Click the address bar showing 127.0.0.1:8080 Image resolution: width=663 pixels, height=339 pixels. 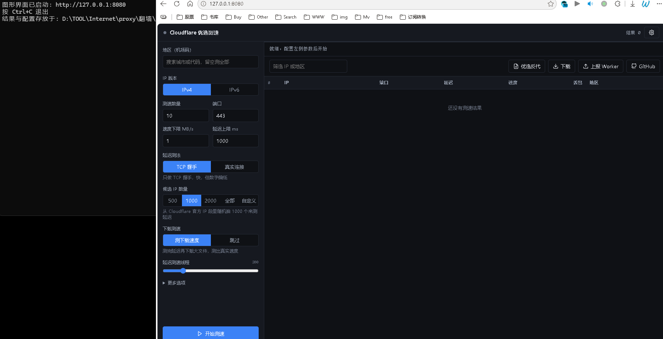(377, 4)
